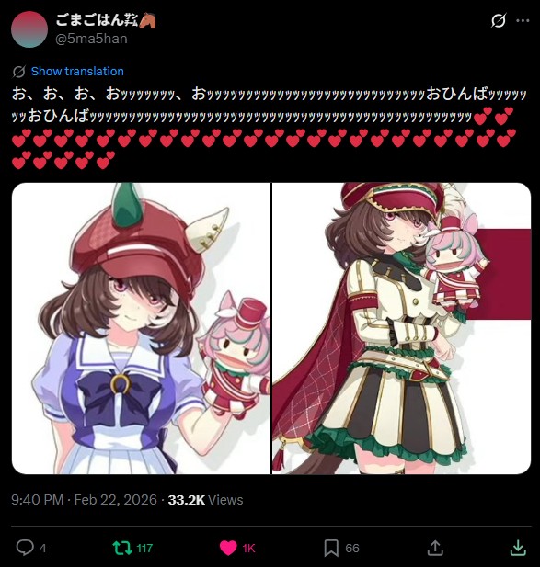
Task: Open the Grok icon in post header
Action: (499, 20)
